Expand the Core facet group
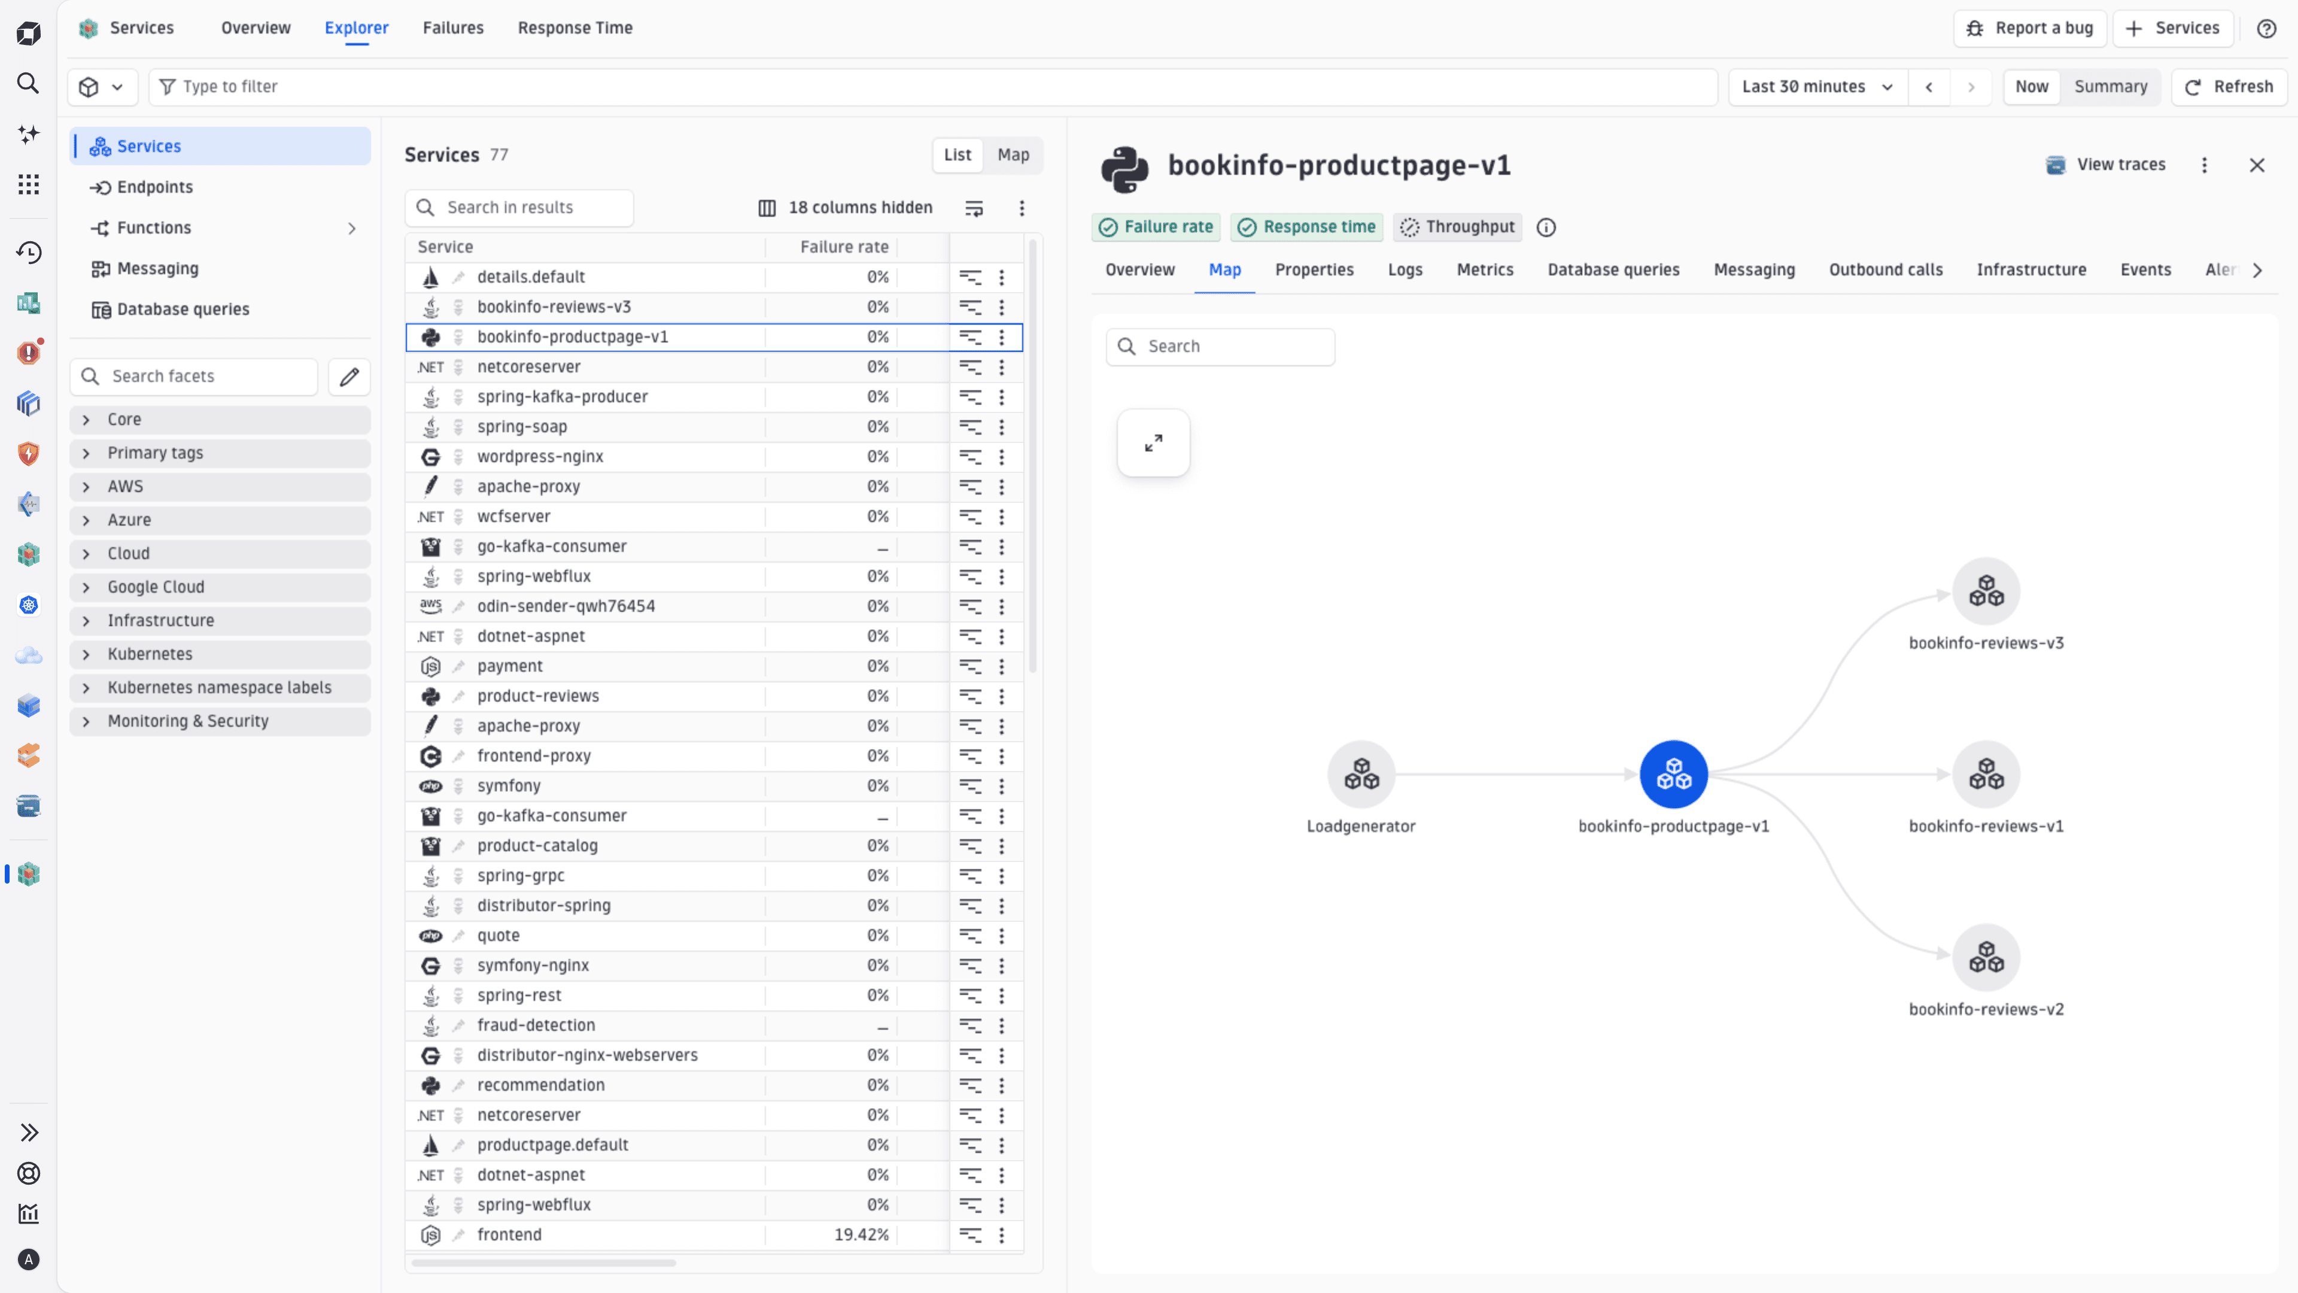 pyautogui.click(x=220, y=420)
